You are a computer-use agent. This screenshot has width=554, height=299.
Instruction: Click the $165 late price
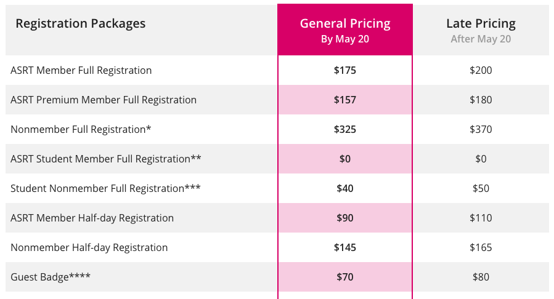point(481,247)
